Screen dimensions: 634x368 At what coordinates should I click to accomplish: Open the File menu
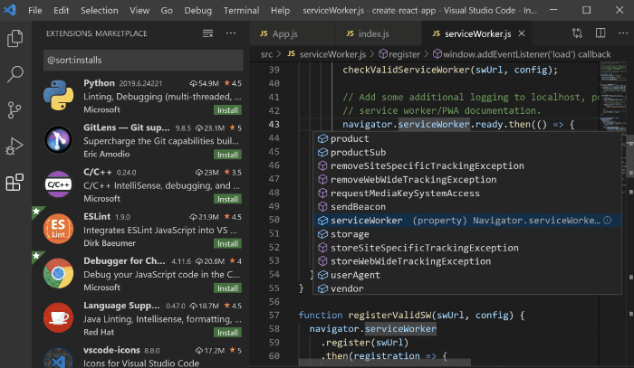(34, 11)
